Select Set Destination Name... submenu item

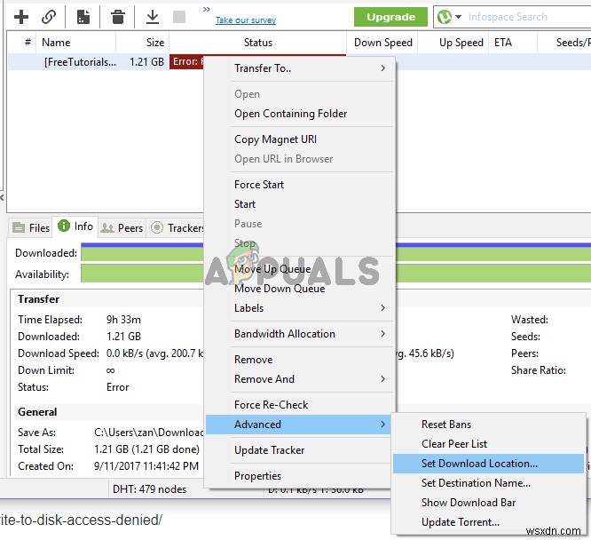tap(488, 483)
